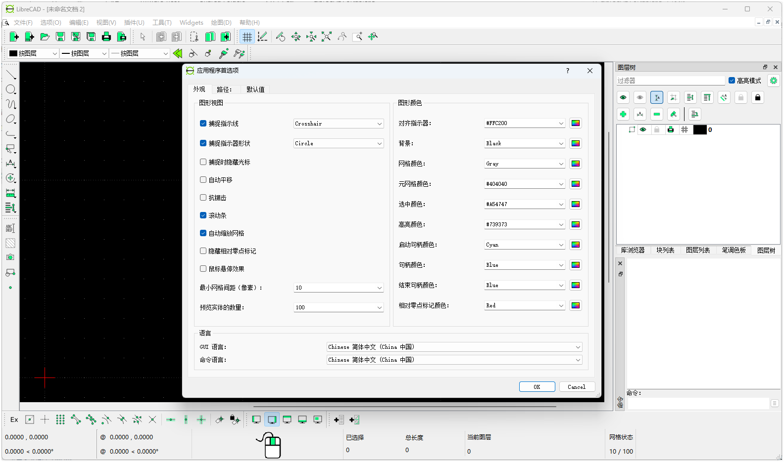Enable snap to endpoints icon
This screenshot has height=462, width=784.
(x=75, y=420)
